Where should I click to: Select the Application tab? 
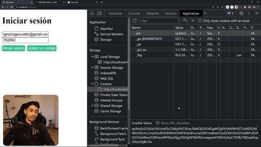point(191,13)
